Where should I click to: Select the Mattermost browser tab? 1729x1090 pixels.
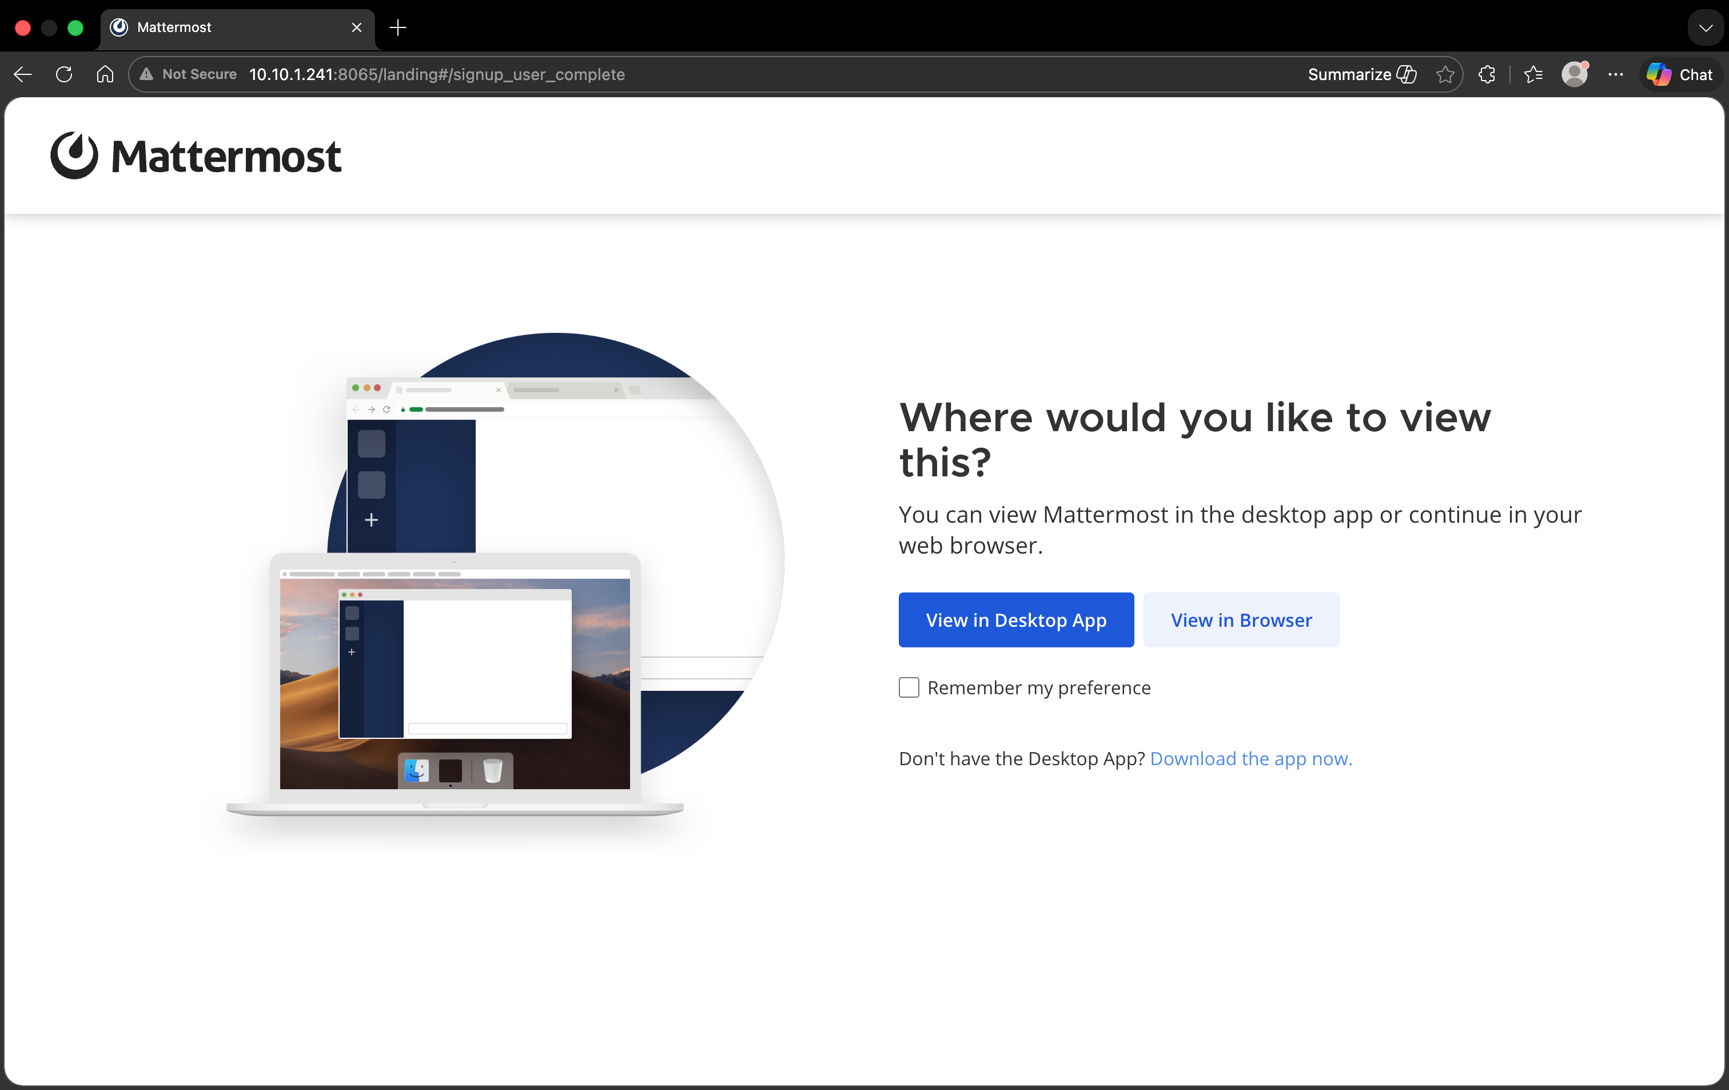click(237, 27)
